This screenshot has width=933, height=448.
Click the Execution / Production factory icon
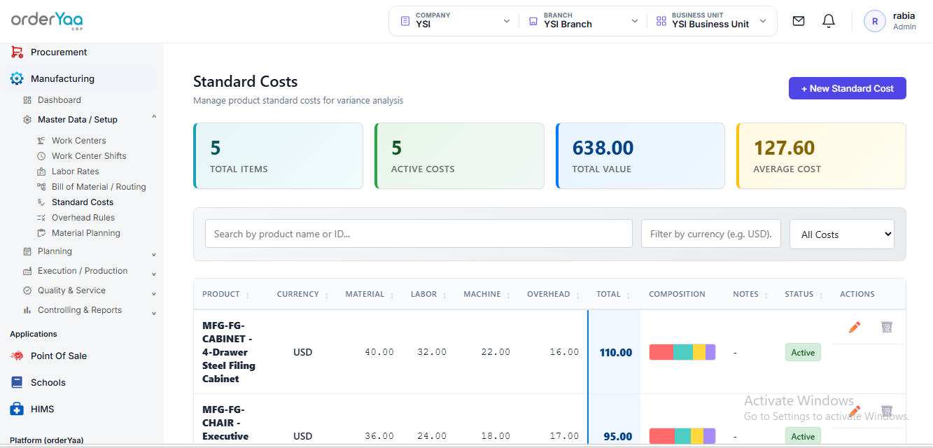click(27, 271)
